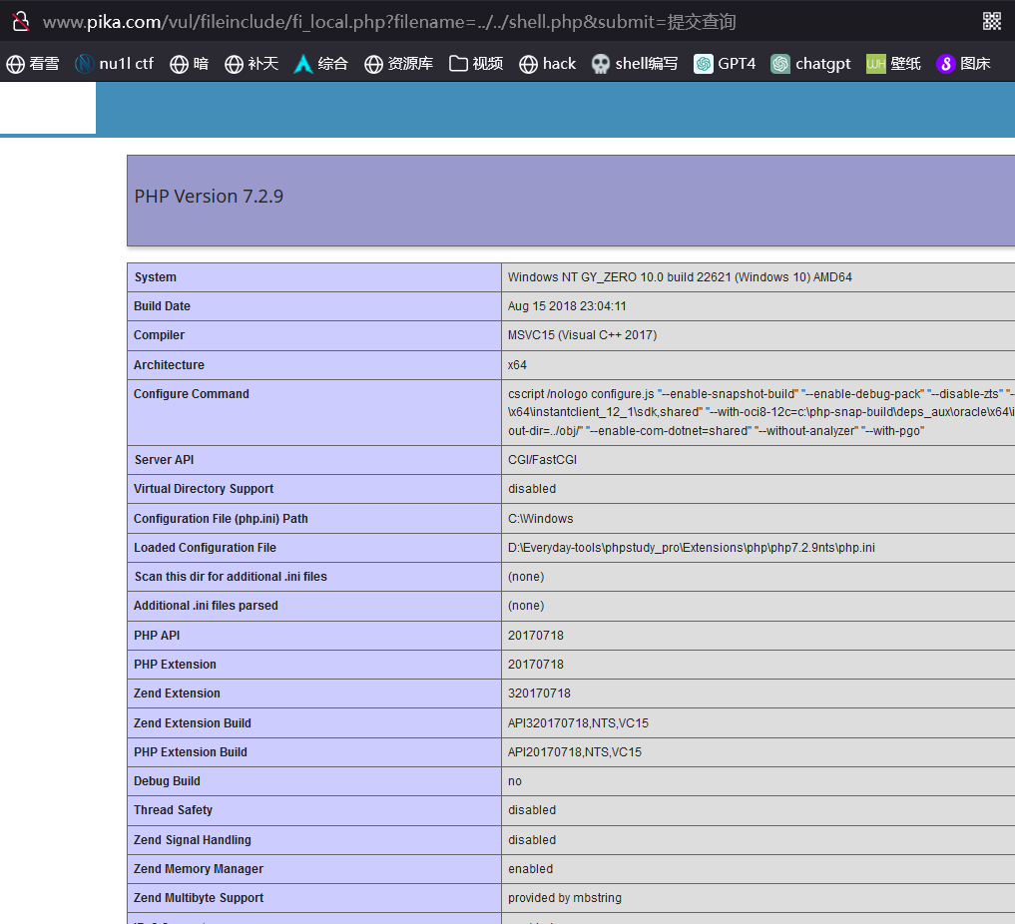This screenshot has height=924, width=1015.
Task: Expand the 视频 bookmark folder
Action: [x=476, y=64]
